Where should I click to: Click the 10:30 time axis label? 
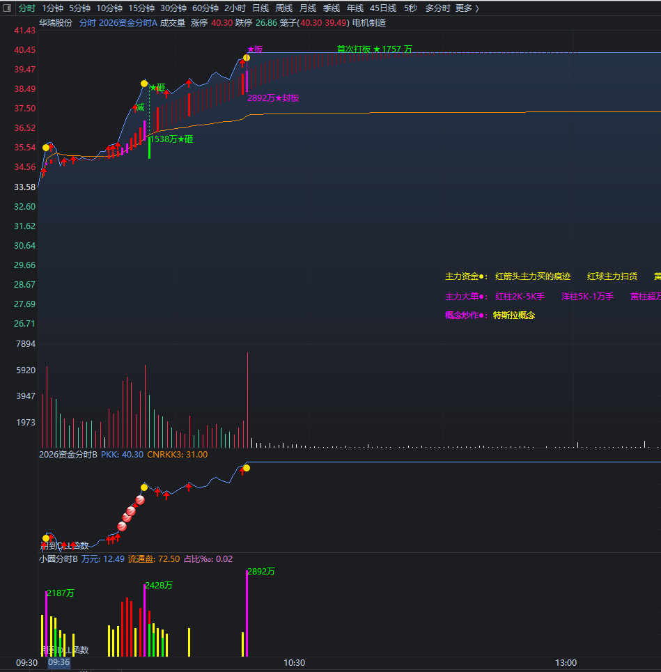point(295,662)
